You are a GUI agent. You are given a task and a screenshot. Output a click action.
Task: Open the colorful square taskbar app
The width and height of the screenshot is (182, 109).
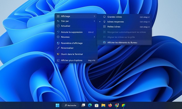click(x=123, y=105)
